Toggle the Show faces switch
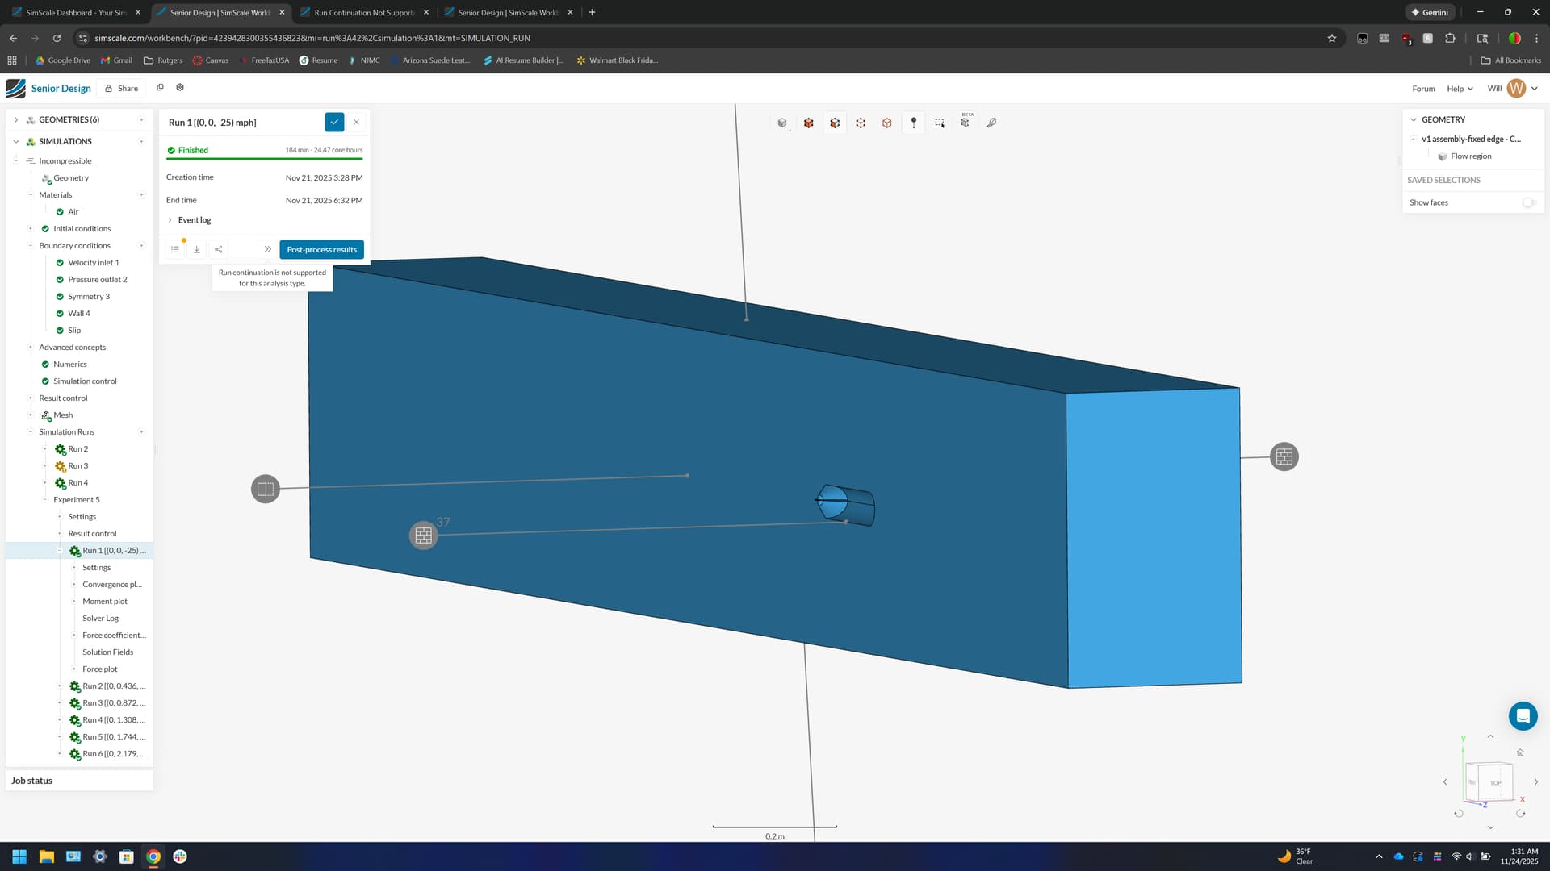 (1527, 202)
